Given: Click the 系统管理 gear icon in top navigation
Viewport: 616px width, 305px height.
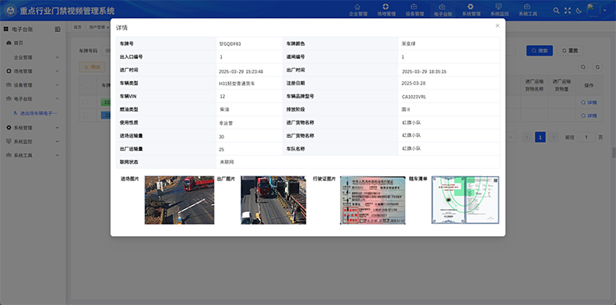Looking at the screenshot, I should click(471, 7).
